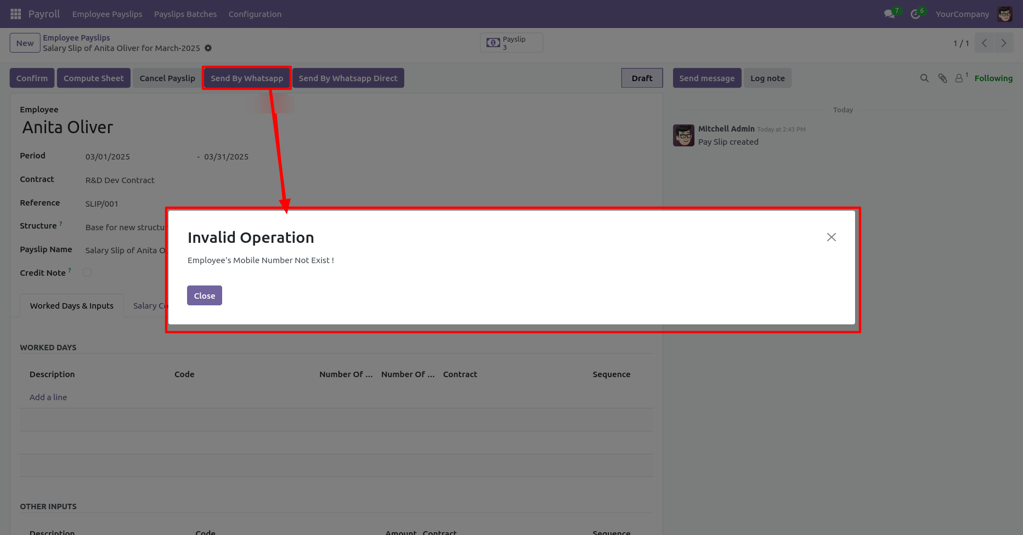Click the 'Mitchell Admin' author name in chatter
The height and width of the screenshot is (535, 1023).
[x=726, y=129]
